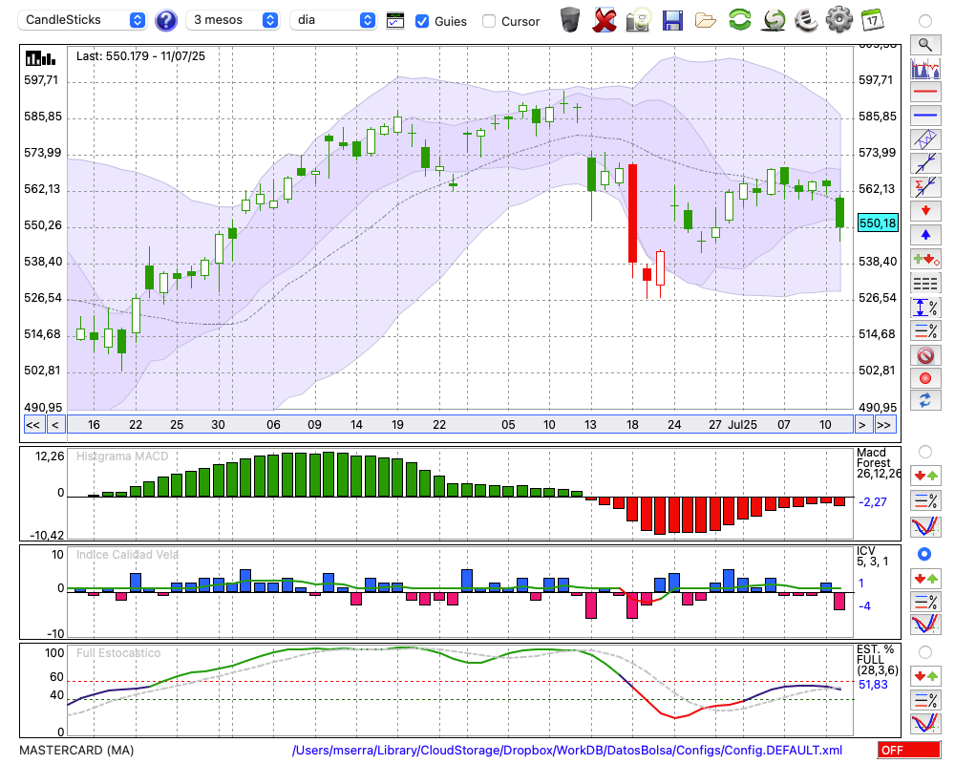The height and width of the screenshot is (764, 955).
Task: Uncheck the Guies checkbox
Action: point(421,21)
